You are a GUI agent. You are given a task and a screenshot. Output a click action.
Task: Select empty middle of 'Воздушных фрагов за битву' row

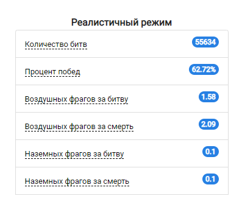pos(163,99)
